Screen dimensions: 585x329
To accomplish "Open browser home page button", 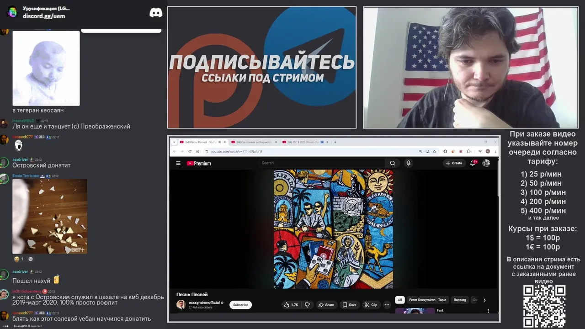I will coord(197,151).
